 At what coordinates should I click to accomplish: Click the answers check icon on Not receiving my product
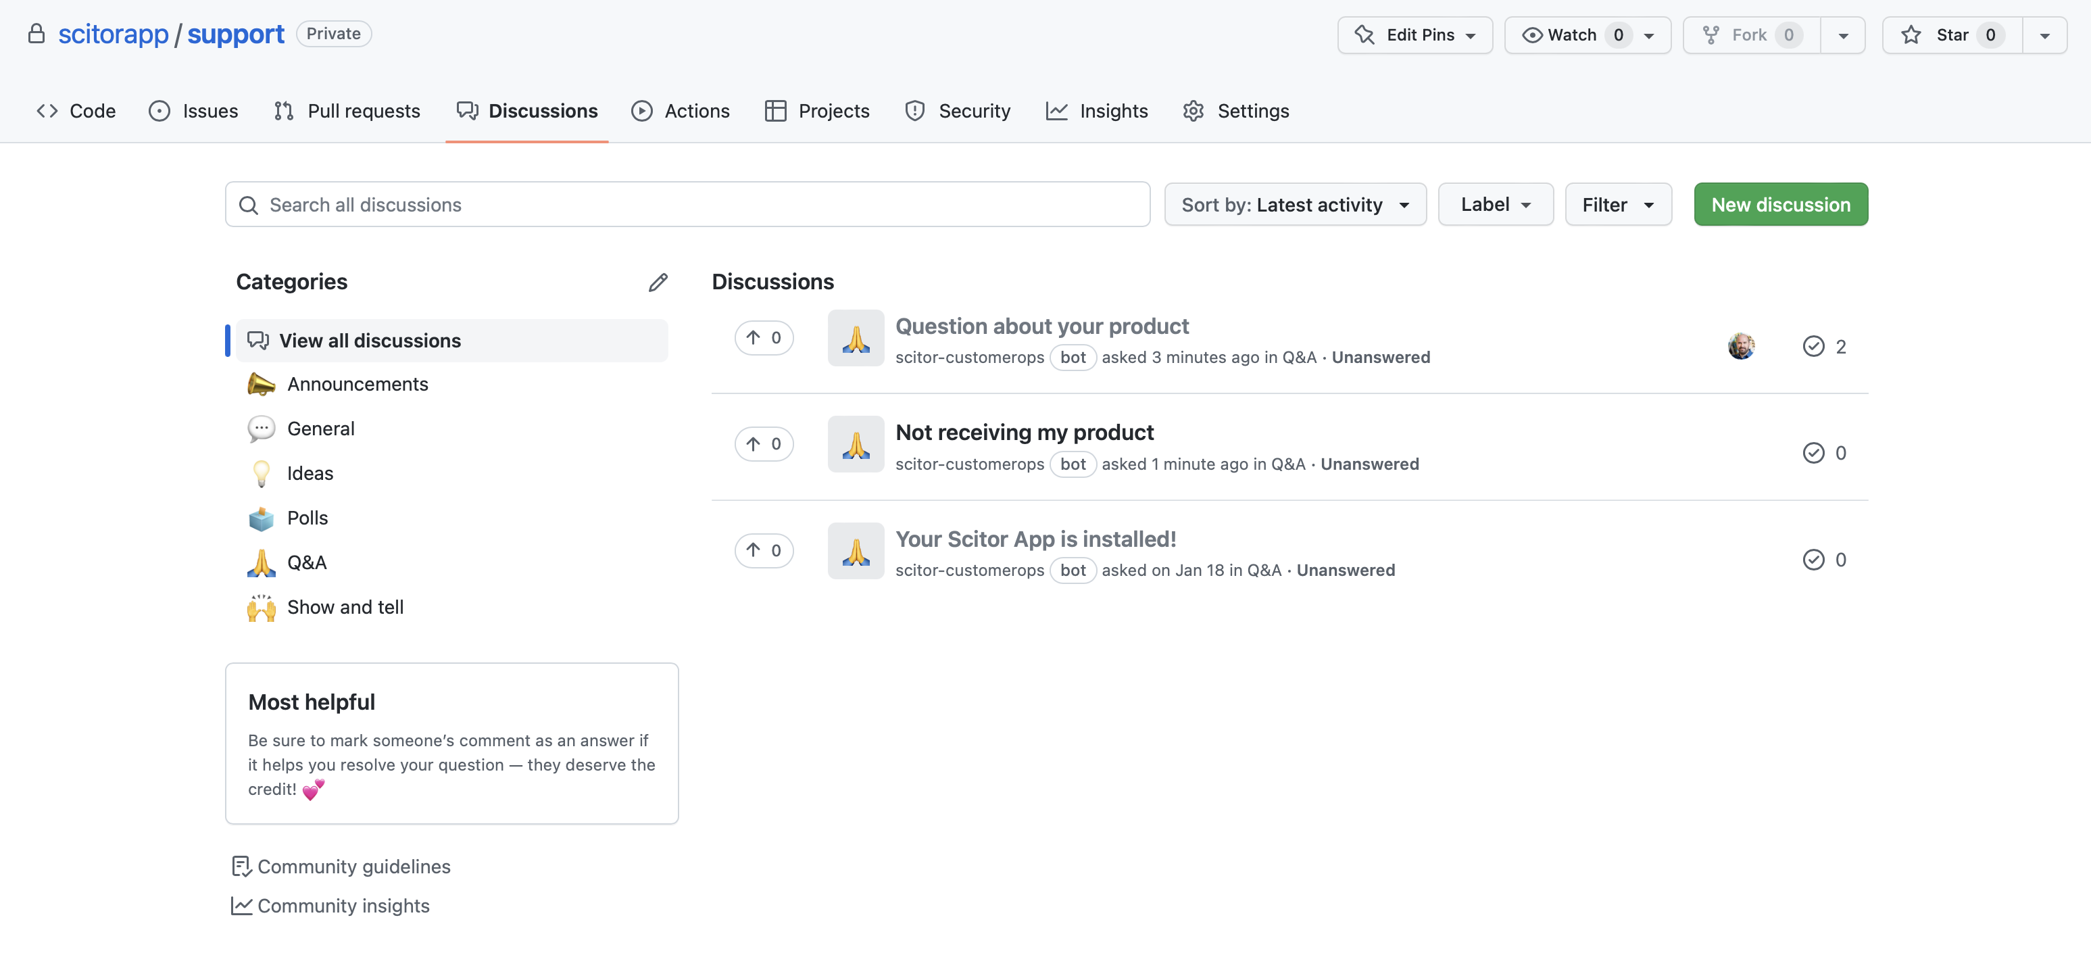(1813, 453)
